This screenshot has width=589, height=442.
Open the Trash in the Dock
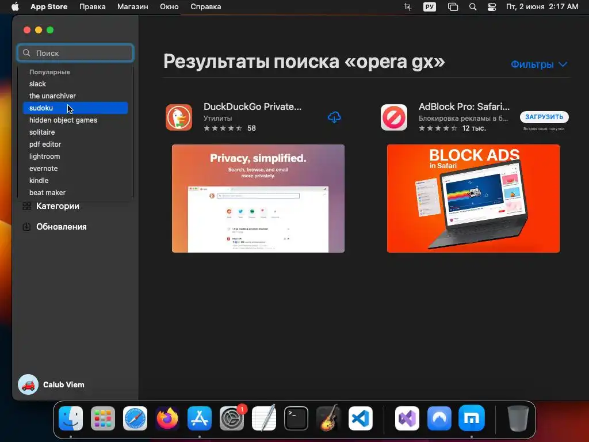click(518, 418)
